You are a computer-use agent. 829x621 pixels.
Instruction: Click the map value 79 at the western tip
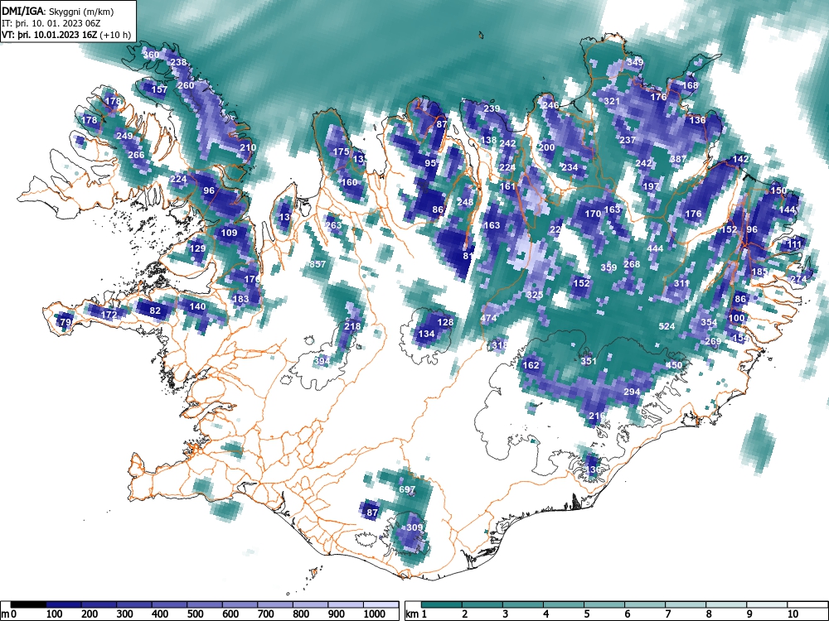[x=65, y=322]
